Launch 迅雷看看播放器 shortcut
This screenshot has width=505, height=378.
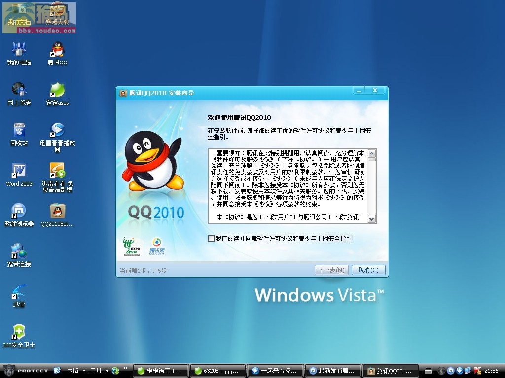coord(57,137)
